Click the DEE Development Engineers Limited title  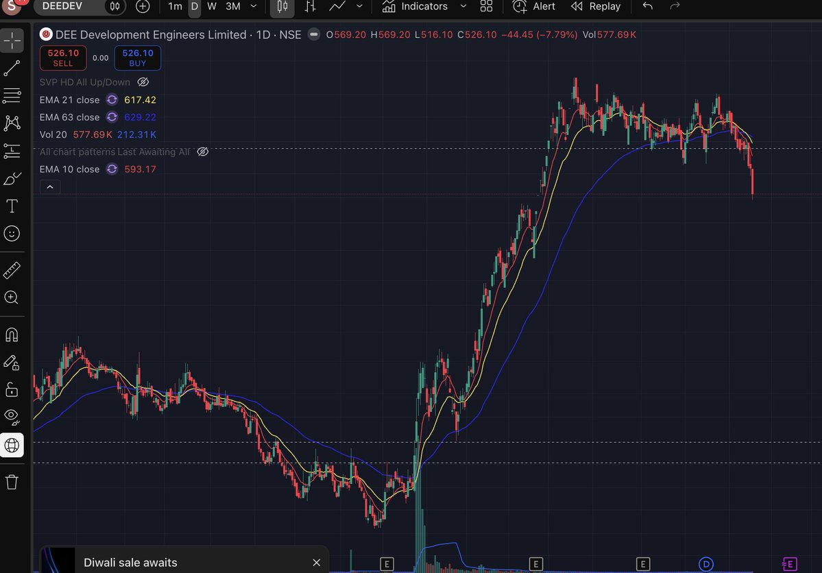tap(151, 34)
